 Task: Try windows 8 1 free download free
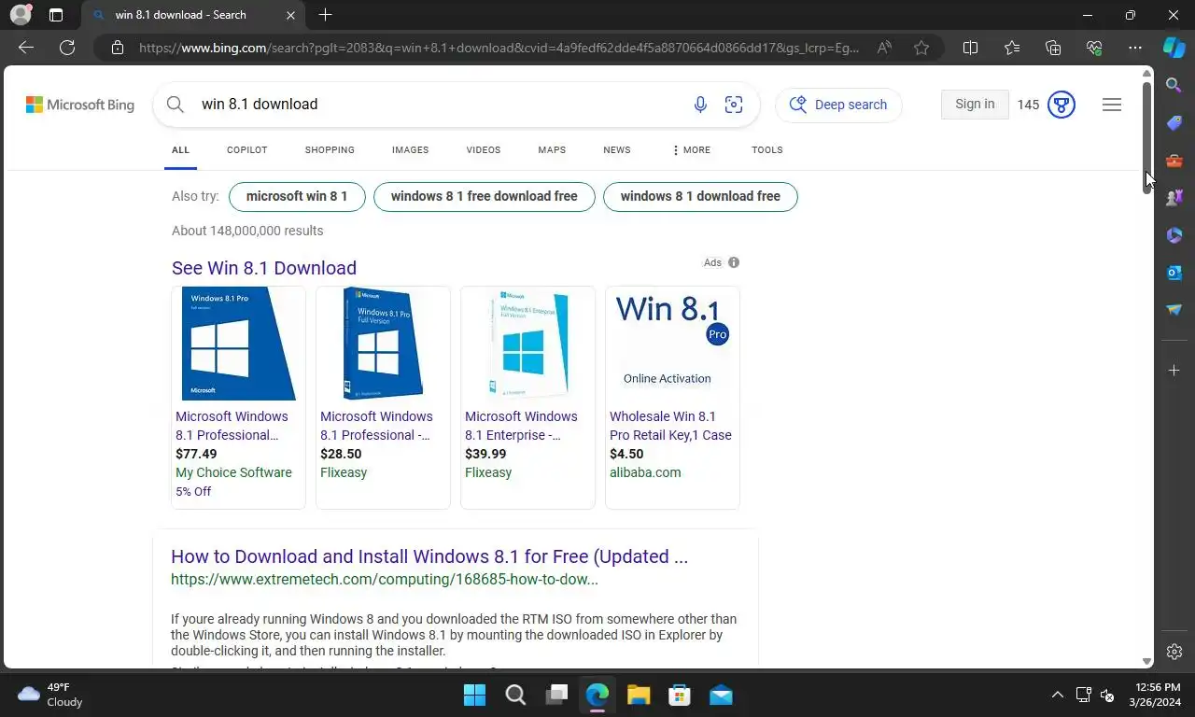coord(485,196)
